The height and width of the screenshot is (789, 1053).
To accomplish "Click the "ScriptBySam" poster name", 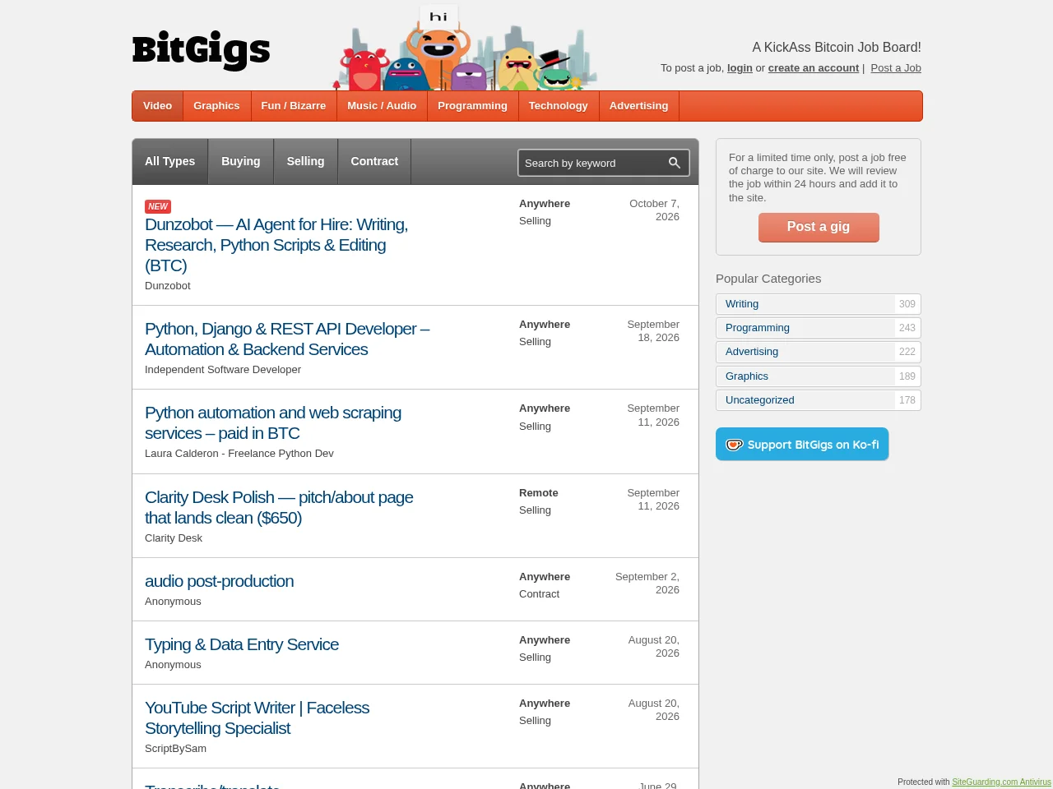I will pos(175,749).
